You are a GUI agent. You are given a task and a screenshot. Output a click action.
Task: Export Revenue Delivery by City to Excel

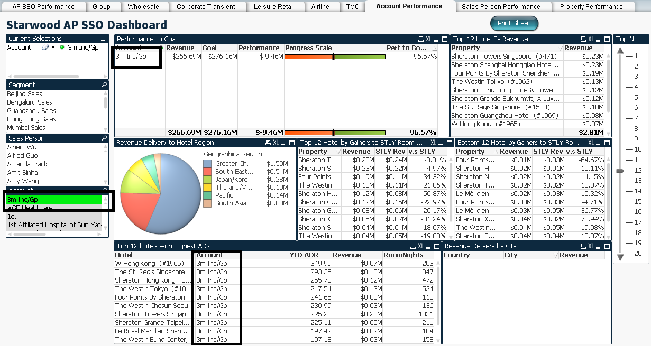[591, 246]
